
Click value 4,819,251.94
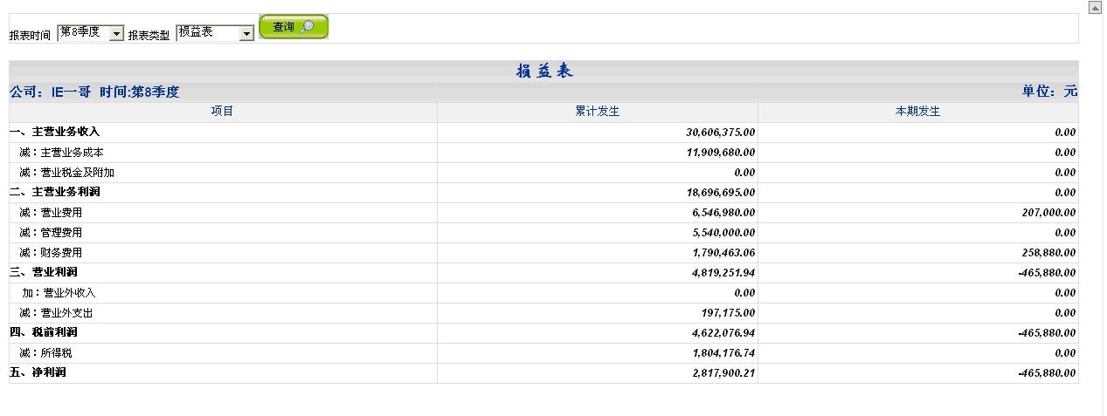724,273
